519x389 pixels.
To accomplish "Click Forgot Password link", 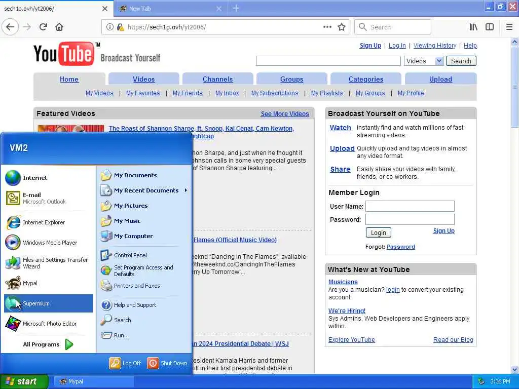I will [x=400, y=247].
